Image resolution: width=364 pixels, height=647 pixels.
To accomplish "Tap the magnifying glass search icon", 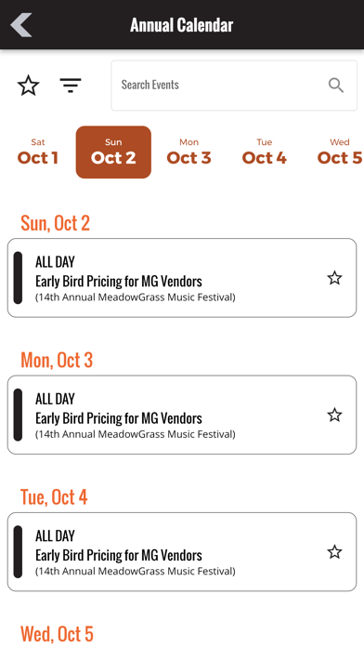I will click(336, 86).
